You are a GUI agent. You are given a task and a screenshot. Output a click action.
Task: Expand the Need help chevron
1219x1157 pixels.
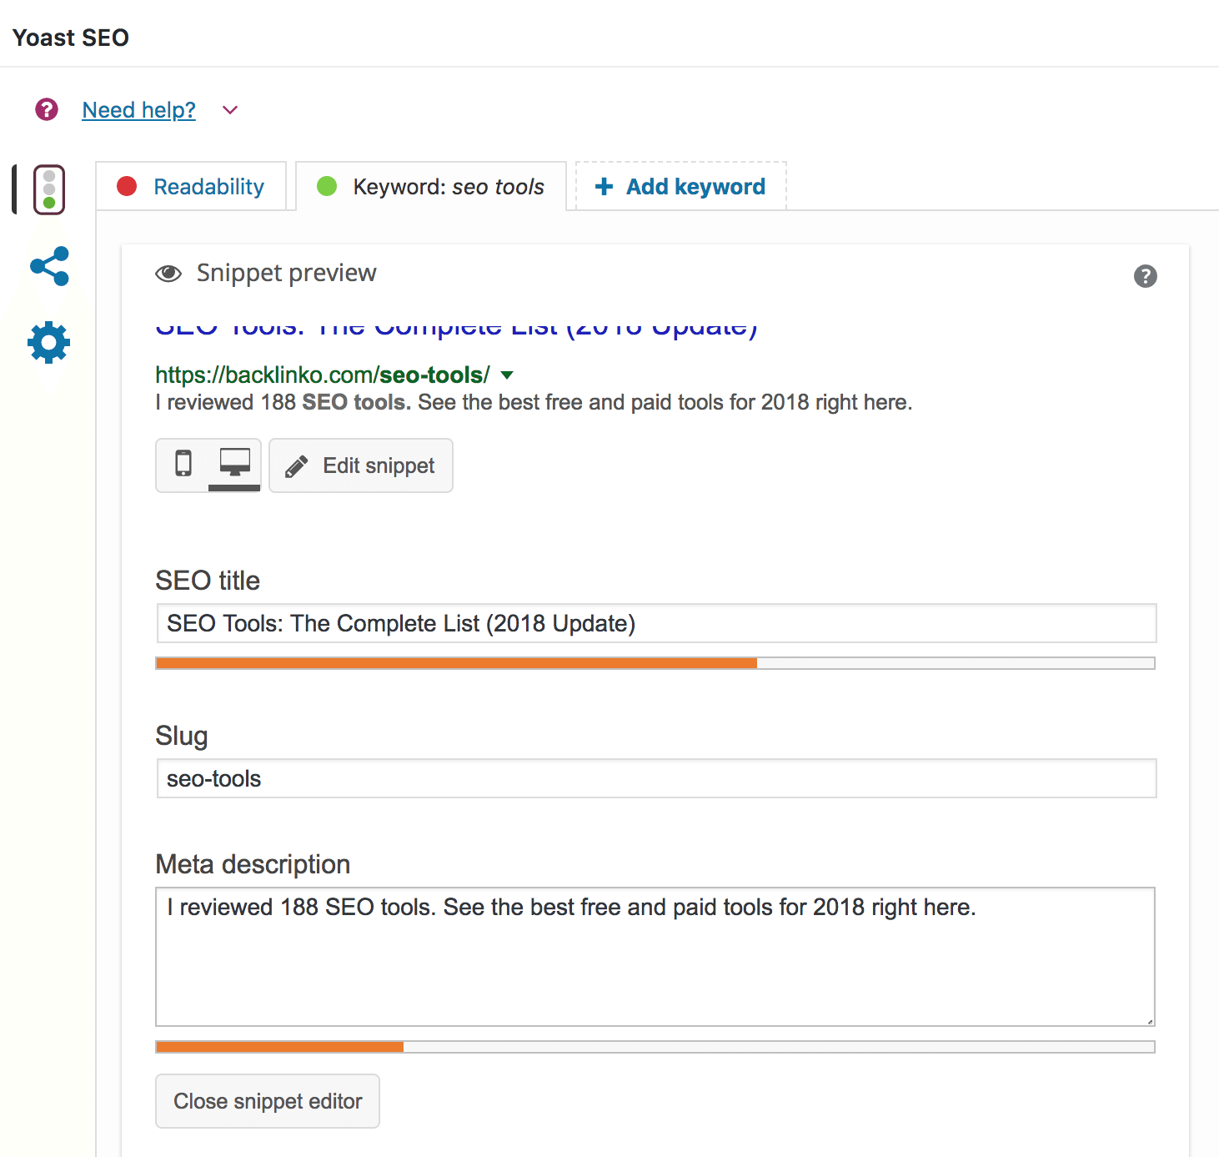coord(230,110)
